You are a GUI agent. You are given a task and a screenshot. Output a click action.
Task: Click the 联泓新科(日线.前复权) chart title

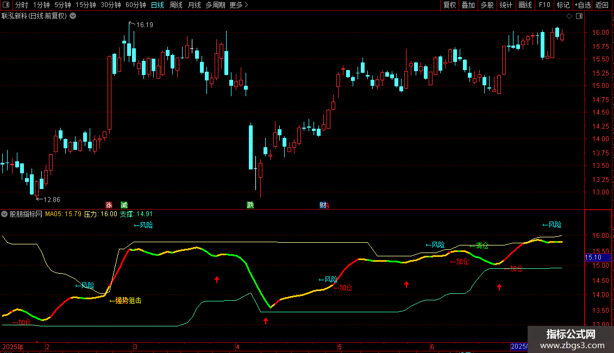coord(34,16)
